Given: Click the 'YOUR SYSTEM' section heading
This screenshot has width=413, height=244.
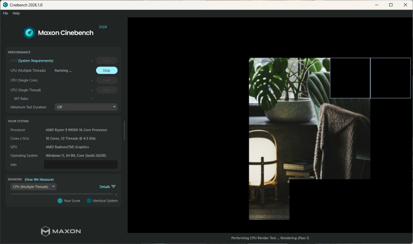Looking at the screenshot, I should (x=18, y=121).
